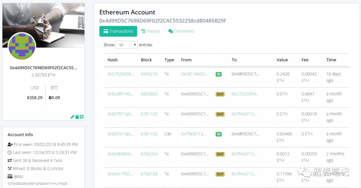Sort table by From column
The width and height of the screenshot is (361, 188).
(186, 60)
